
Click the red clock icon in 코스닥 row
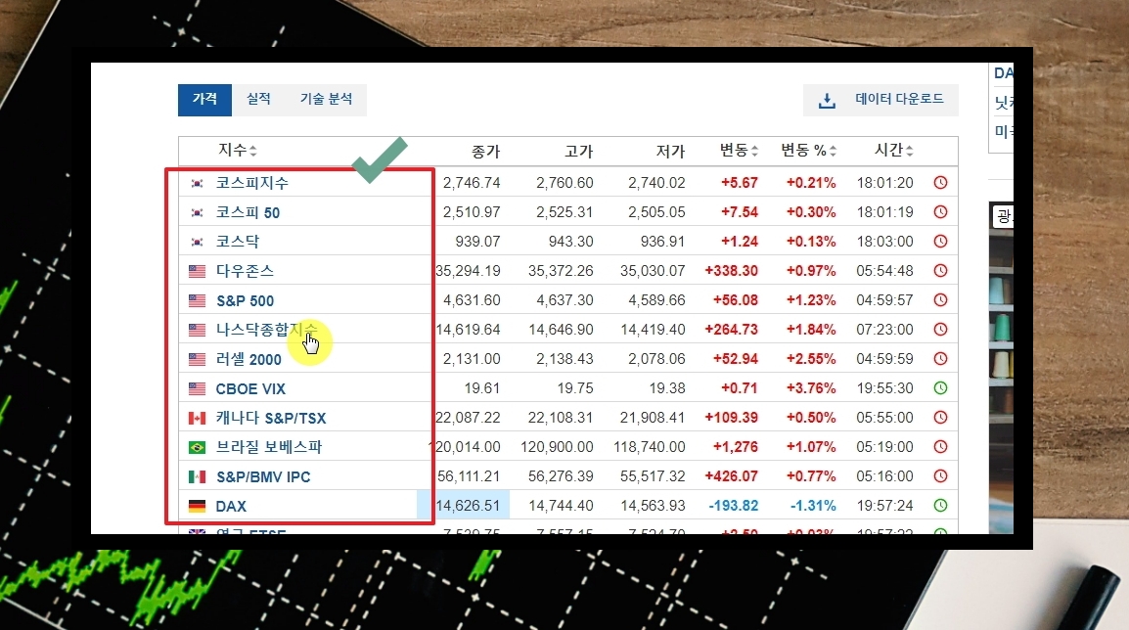940,242
